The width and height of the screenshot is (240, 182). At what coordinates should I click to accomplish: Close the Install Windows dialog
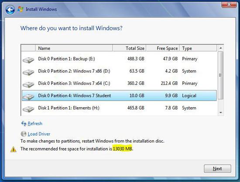pyautogui.click(x=229, y=5)
